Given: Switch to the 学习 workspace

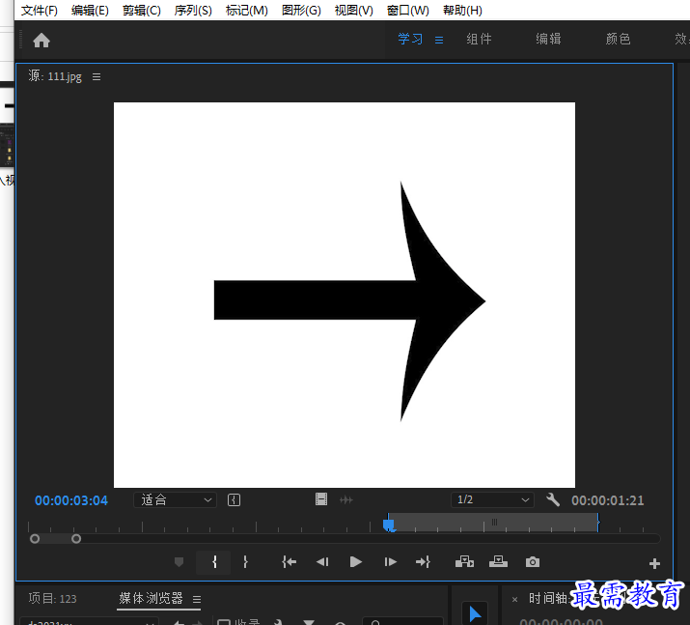Looking at the screenshot, I should (410, 39).
